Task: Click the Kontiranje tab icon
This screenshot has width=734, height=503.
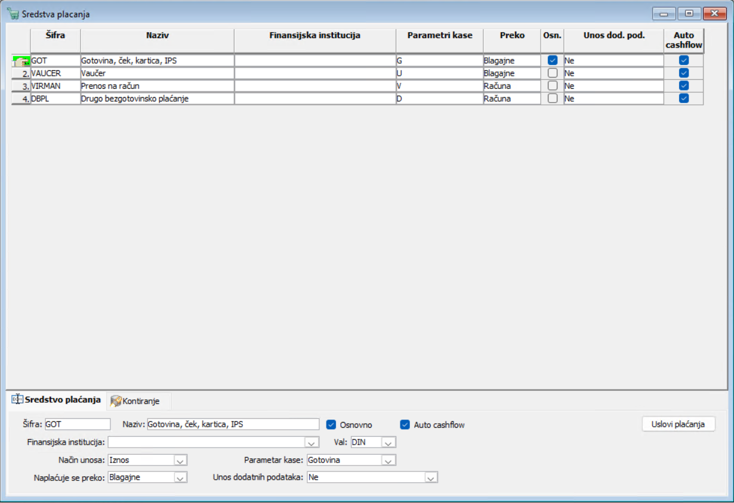Action: point(116,401)
